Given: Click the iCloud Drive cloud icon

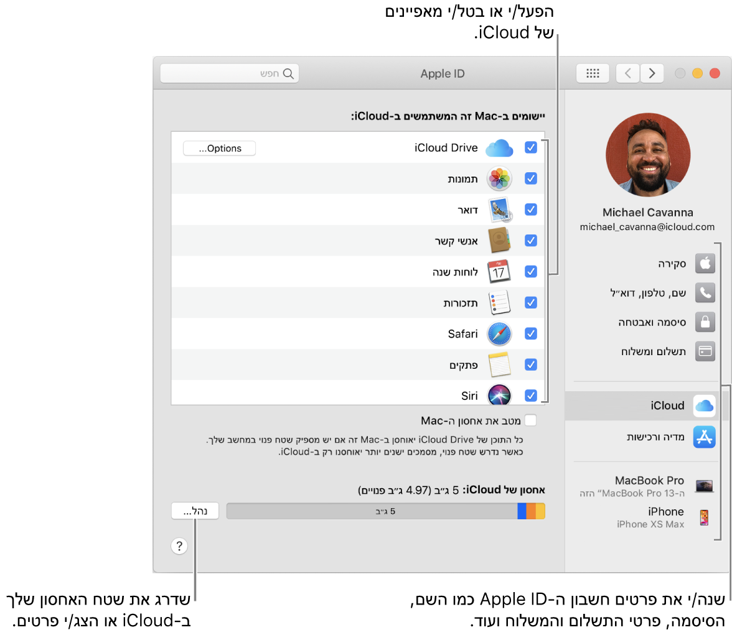Looking at the screenshot, I should (499, 148).
